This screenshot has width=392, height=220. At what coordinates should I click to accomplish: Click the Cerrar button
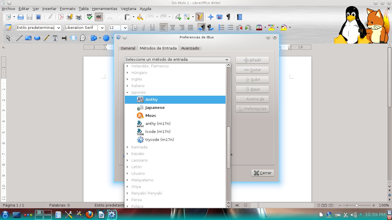(x=263, y=173)
